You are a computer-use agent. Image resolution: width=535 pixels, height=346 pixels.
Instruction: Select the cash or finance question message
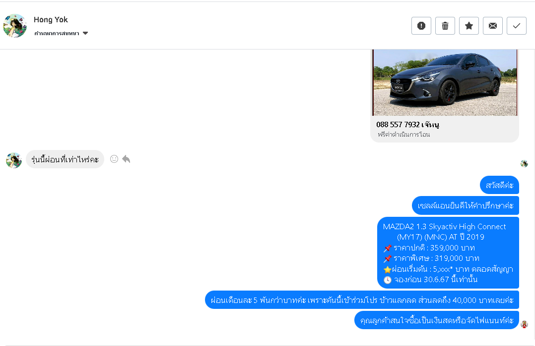tap(437, 320)
